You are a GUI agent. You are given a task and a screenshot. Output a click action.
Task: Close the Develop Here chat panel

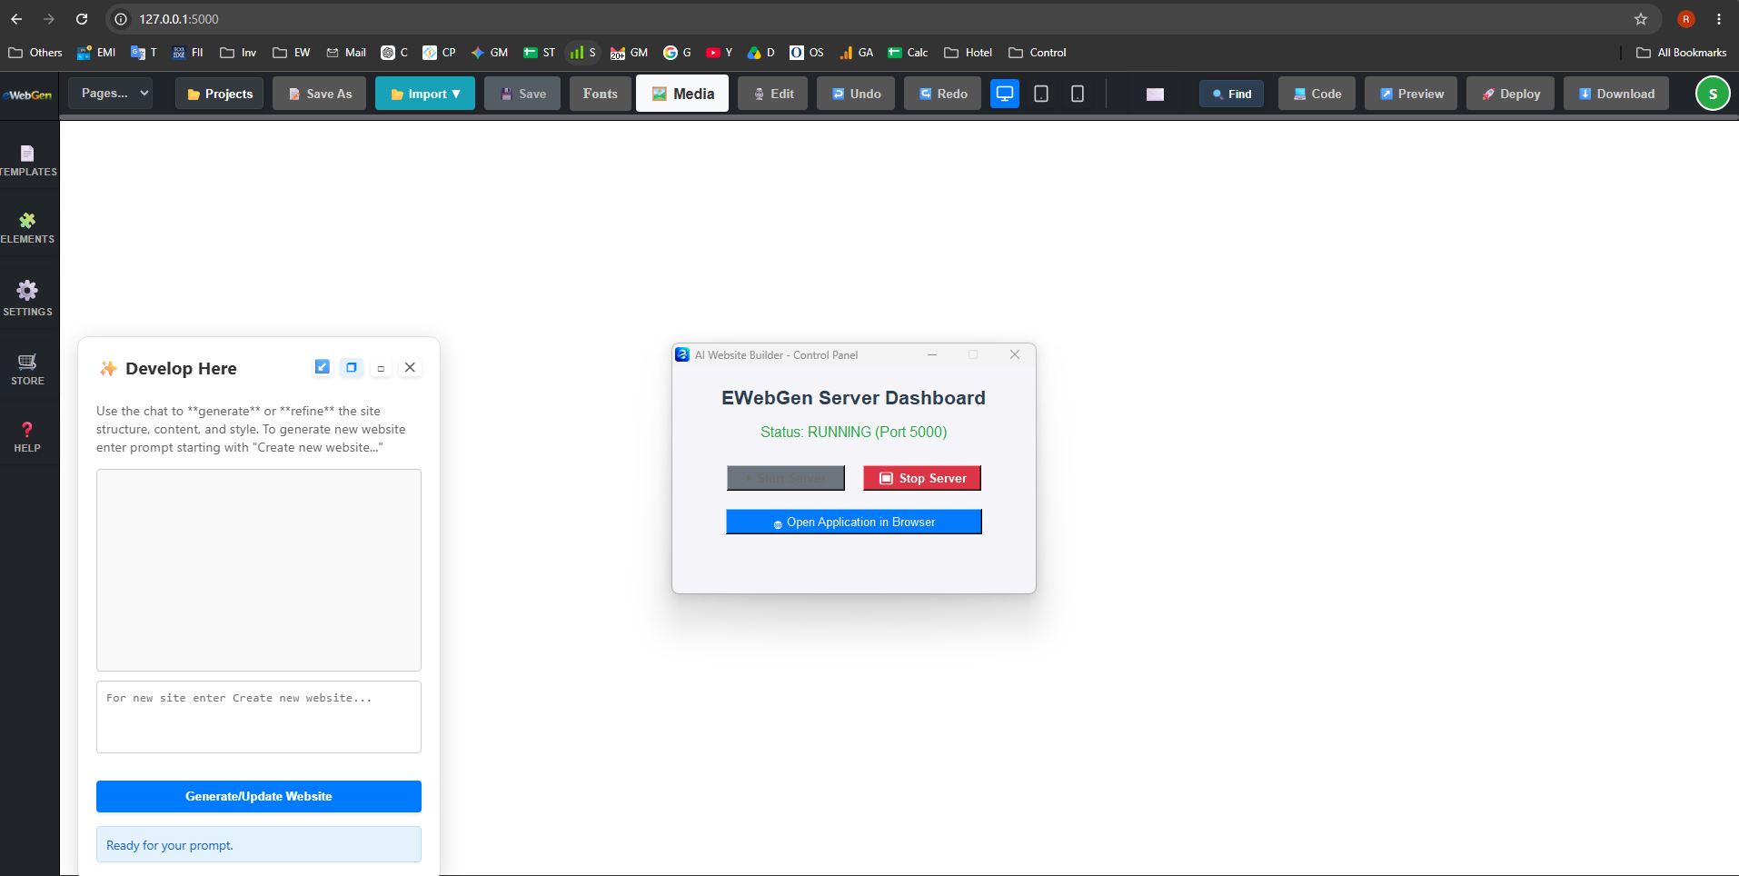[x=410, y=367]
